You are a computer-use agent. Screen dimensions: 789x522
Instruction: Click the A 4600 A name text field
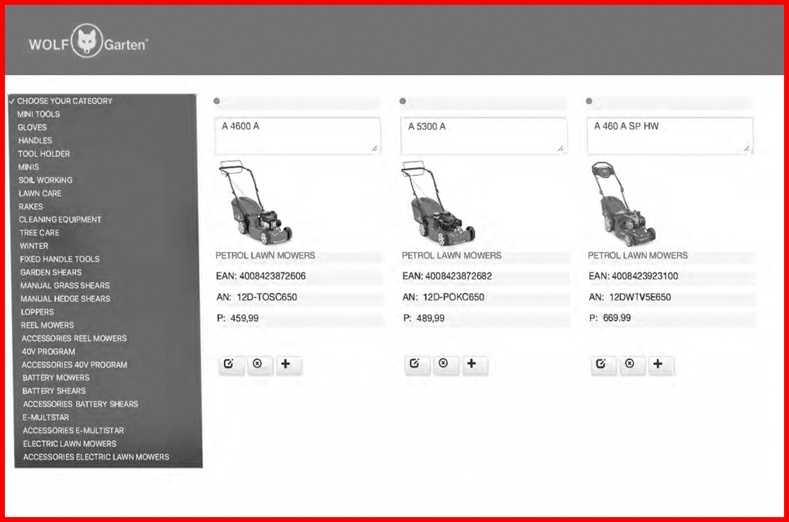coord(297,136)
